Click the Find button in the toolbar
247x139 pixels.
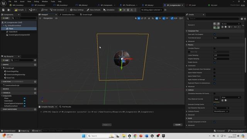[x=44, y=10]
